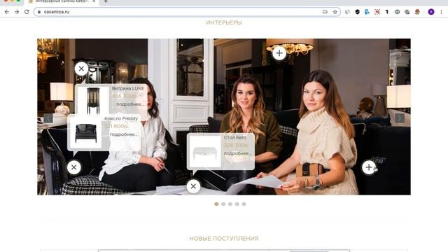Click the Кресло Freddy product title
The image size is (448, 252).
tap(121, 118)
